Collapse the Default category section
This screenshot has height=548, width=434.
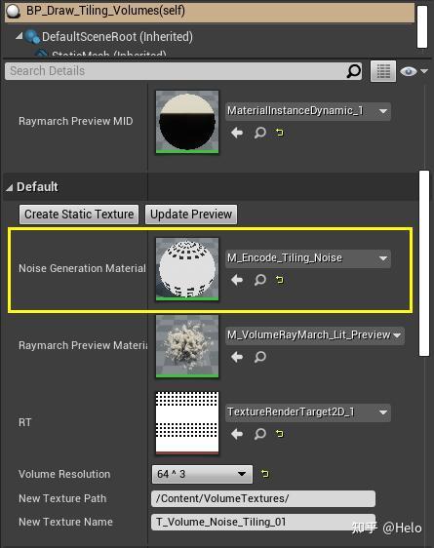coord(10,188)
